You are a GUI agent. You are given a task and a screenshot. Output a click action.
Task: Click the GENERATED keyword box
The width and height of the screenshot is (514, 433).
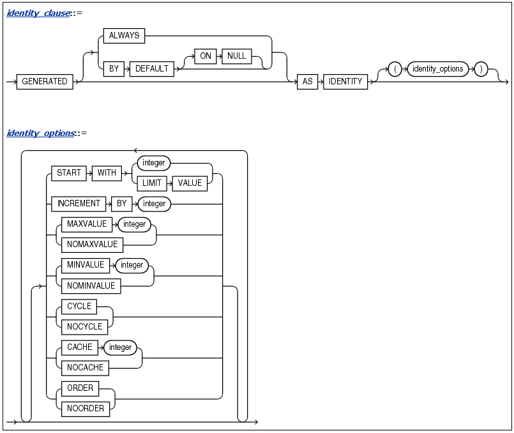tap(44, 81)
